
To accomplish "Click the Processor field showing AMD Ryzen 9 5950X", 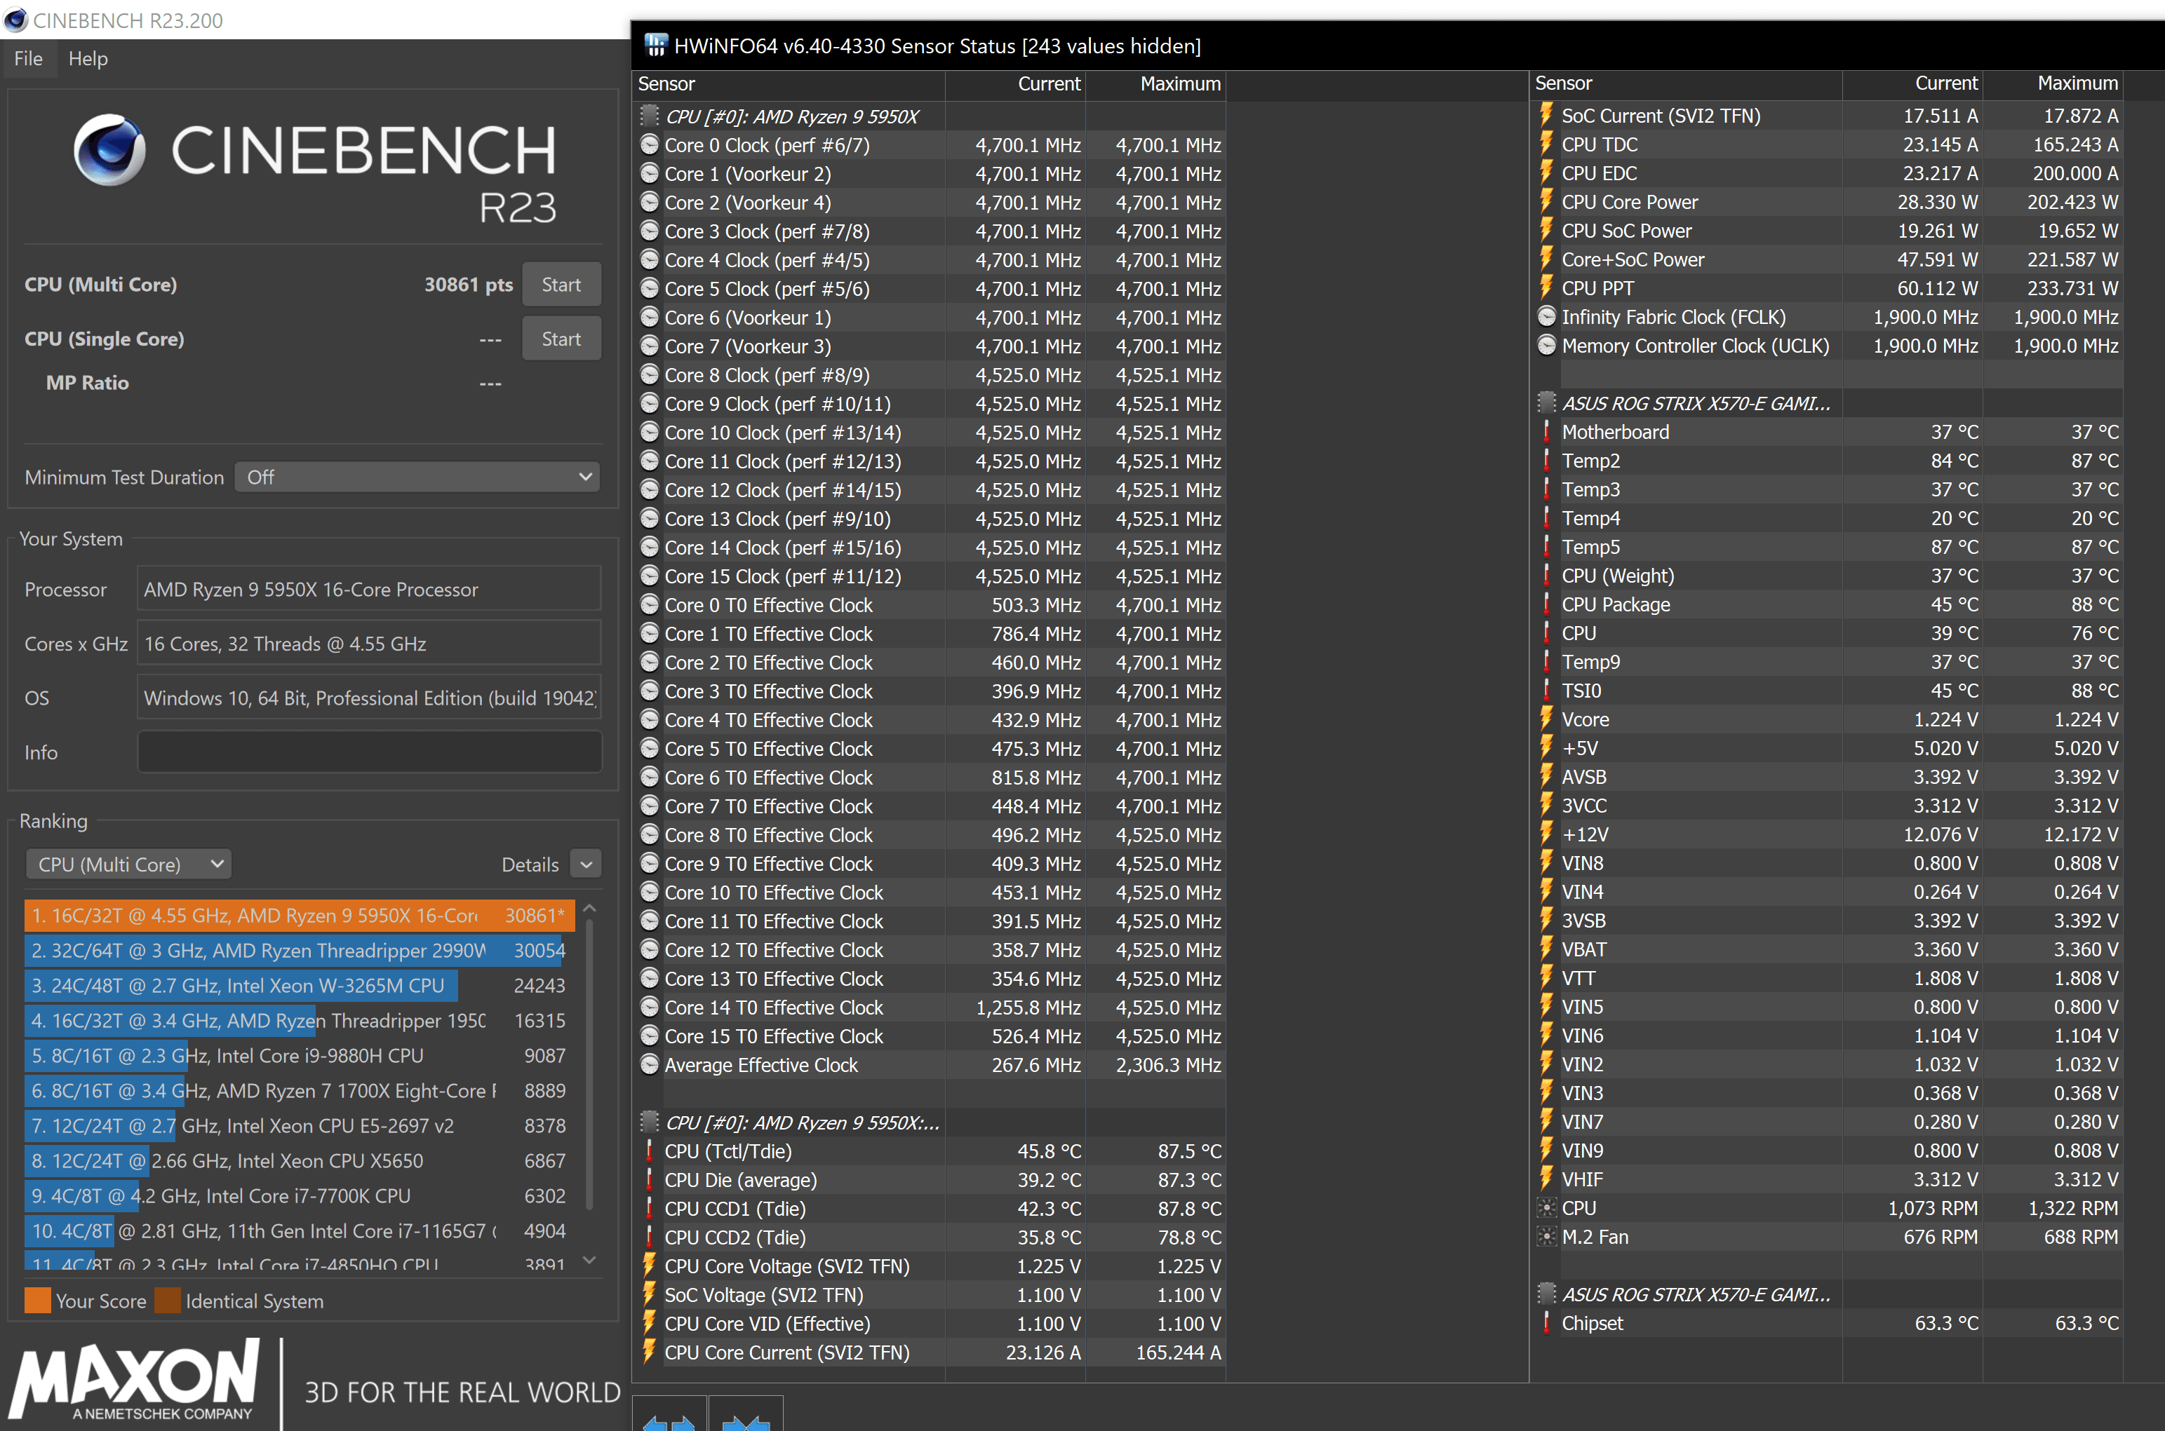I will tap(369, 590).
